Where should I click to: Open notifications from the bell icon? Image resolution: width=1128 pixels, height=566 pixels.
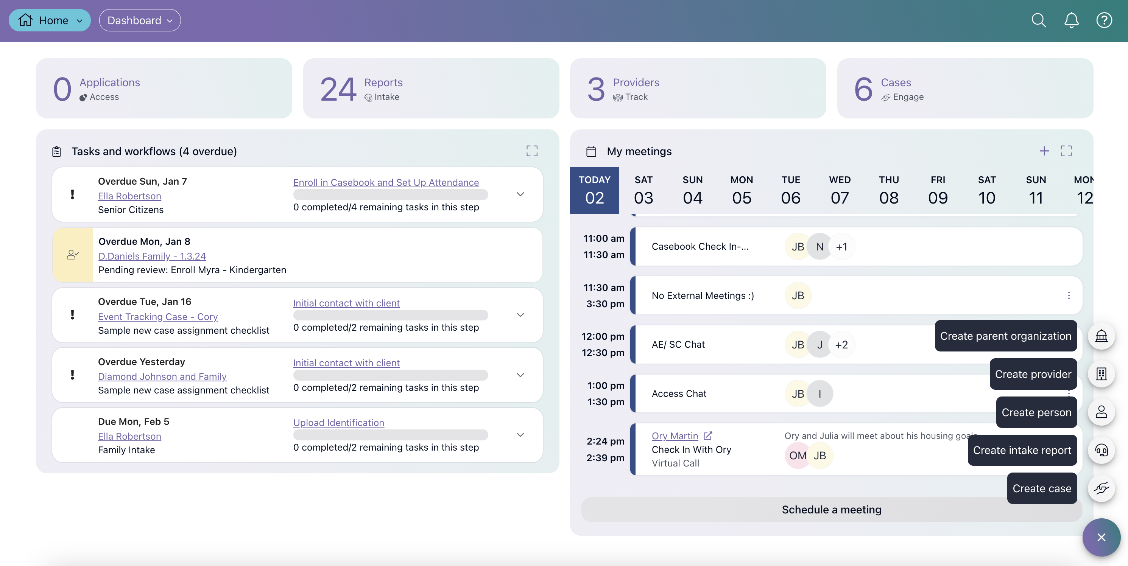[x=1071, y=20]
